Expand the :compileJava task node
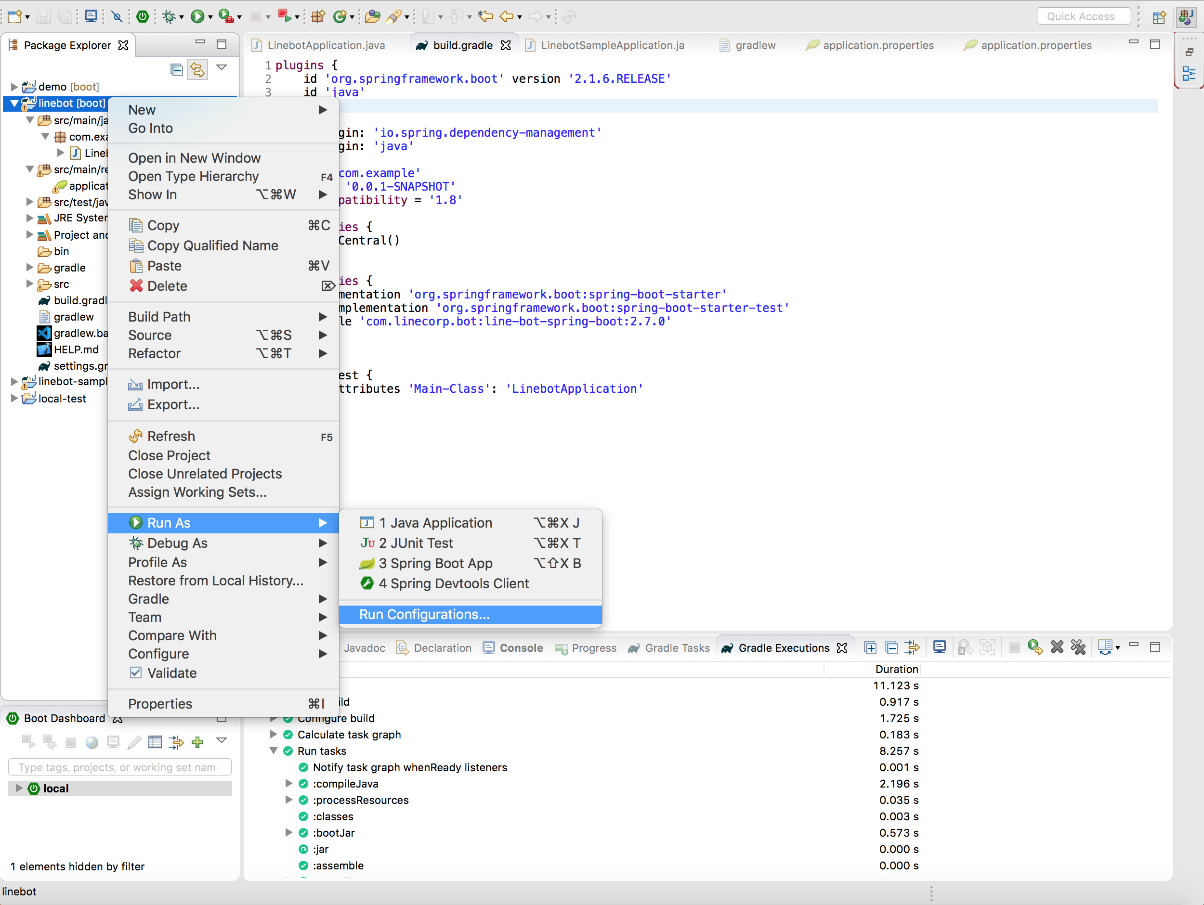The image size is (1204, 905). point(288,784)
